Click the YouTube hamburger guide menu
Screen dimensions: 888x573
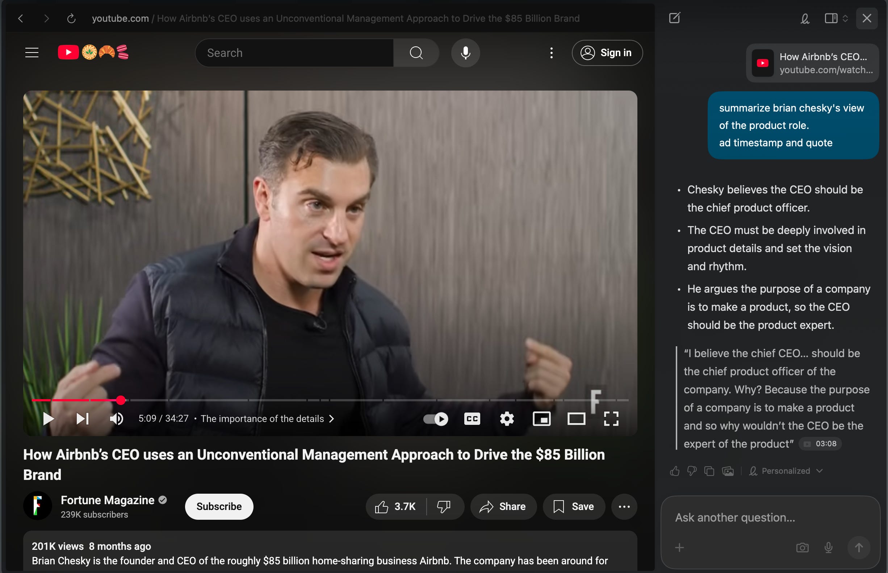[32, 53]
